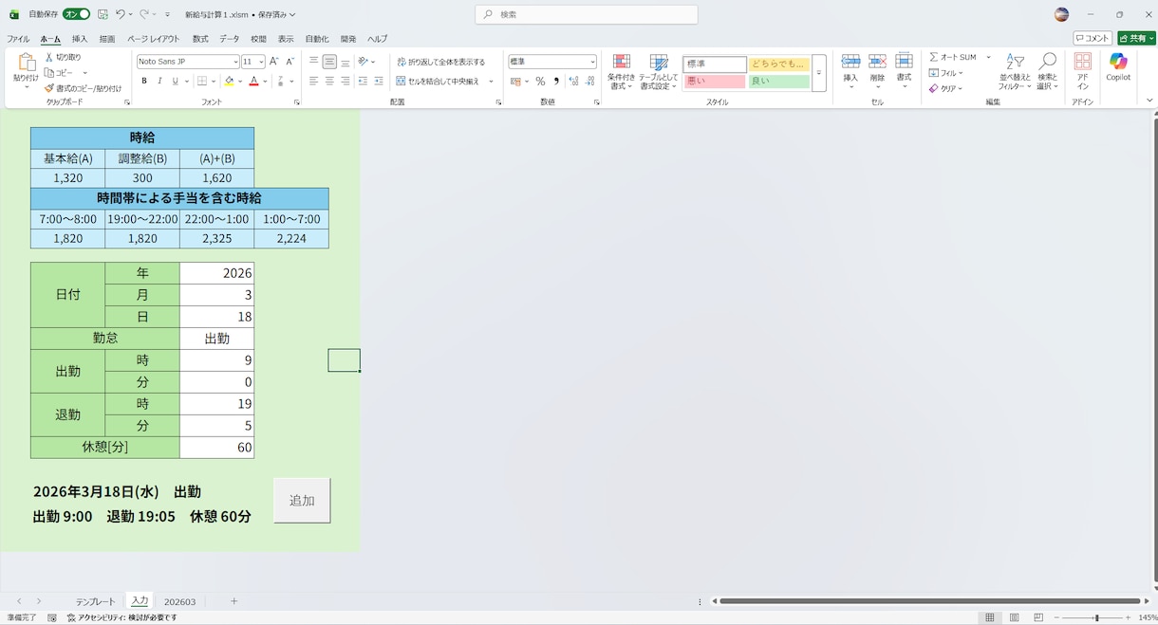
Task: Click the 追加 button on the sheet
Action: [302, 500]
